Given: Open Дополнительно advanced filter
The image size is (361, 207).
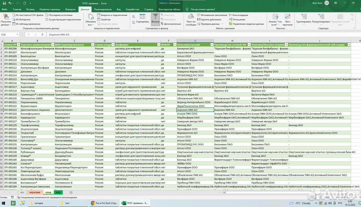Looking at the screenshot, I should coord(171,24).
